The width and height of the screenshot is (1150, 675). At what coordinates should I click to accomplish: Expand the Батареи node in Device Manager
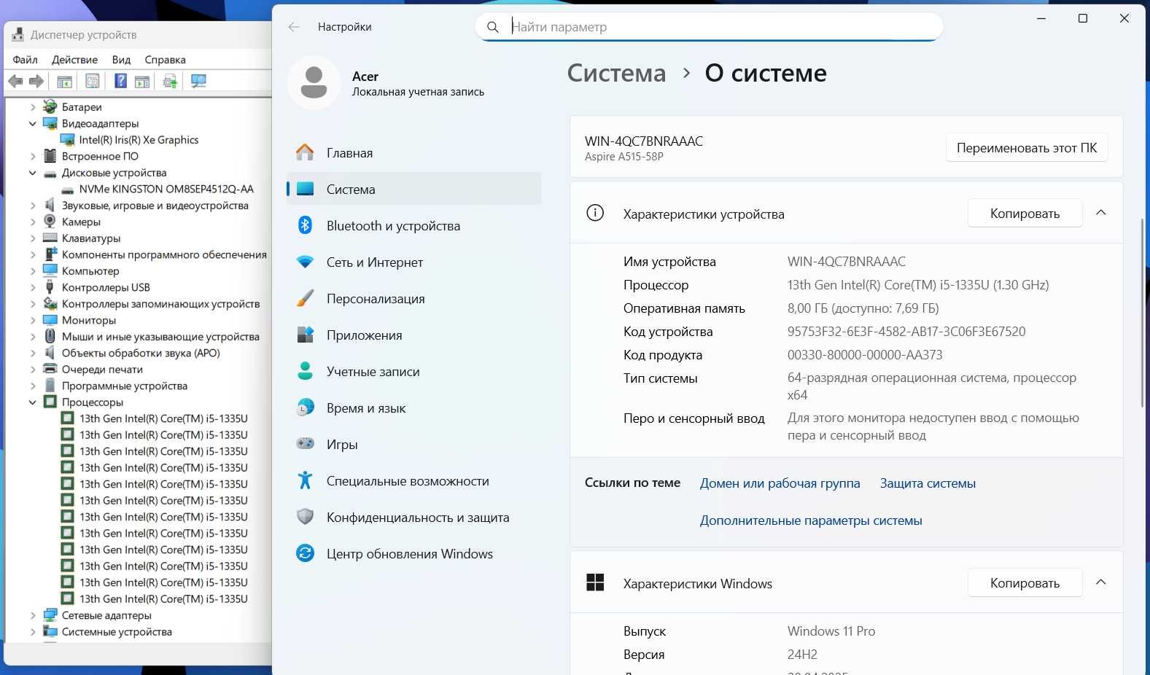point(33,107)
